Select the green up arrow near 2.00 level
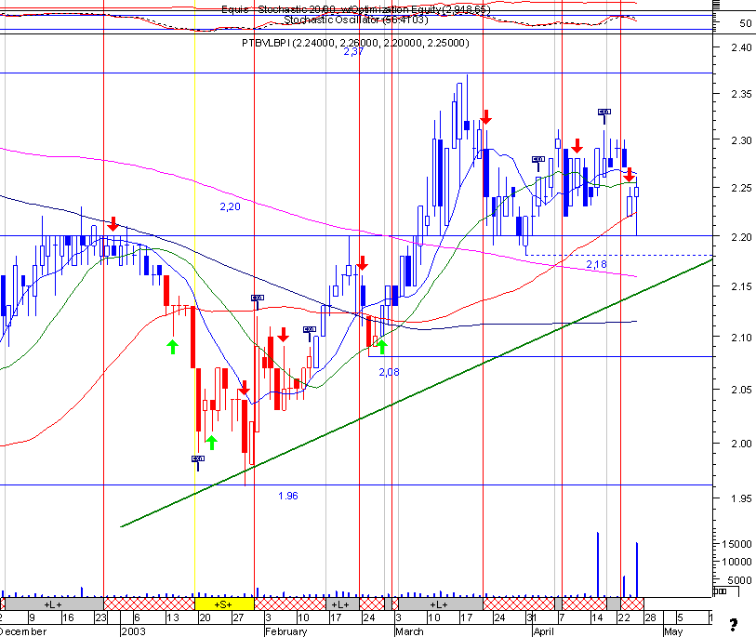 (211, 443)
